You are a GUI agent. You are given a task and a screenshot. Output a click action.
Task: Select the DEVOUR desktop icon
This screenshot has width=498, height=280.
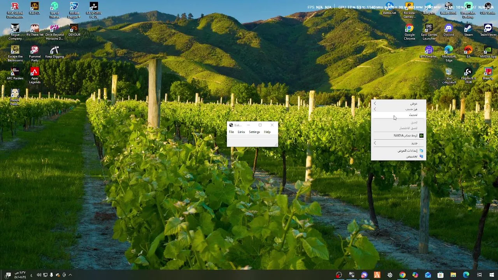tap(74, 31)
